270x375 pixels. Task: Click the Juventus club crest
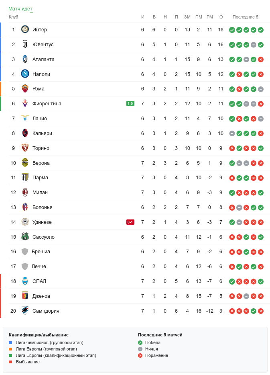(x=25, y=45)
